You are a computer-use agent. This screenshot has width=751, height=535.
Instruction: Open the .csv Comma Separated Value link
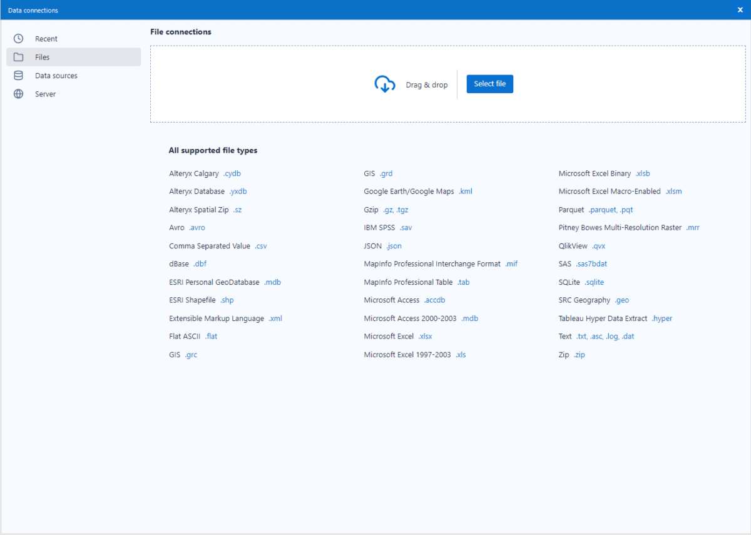click(x=260, y=245)
